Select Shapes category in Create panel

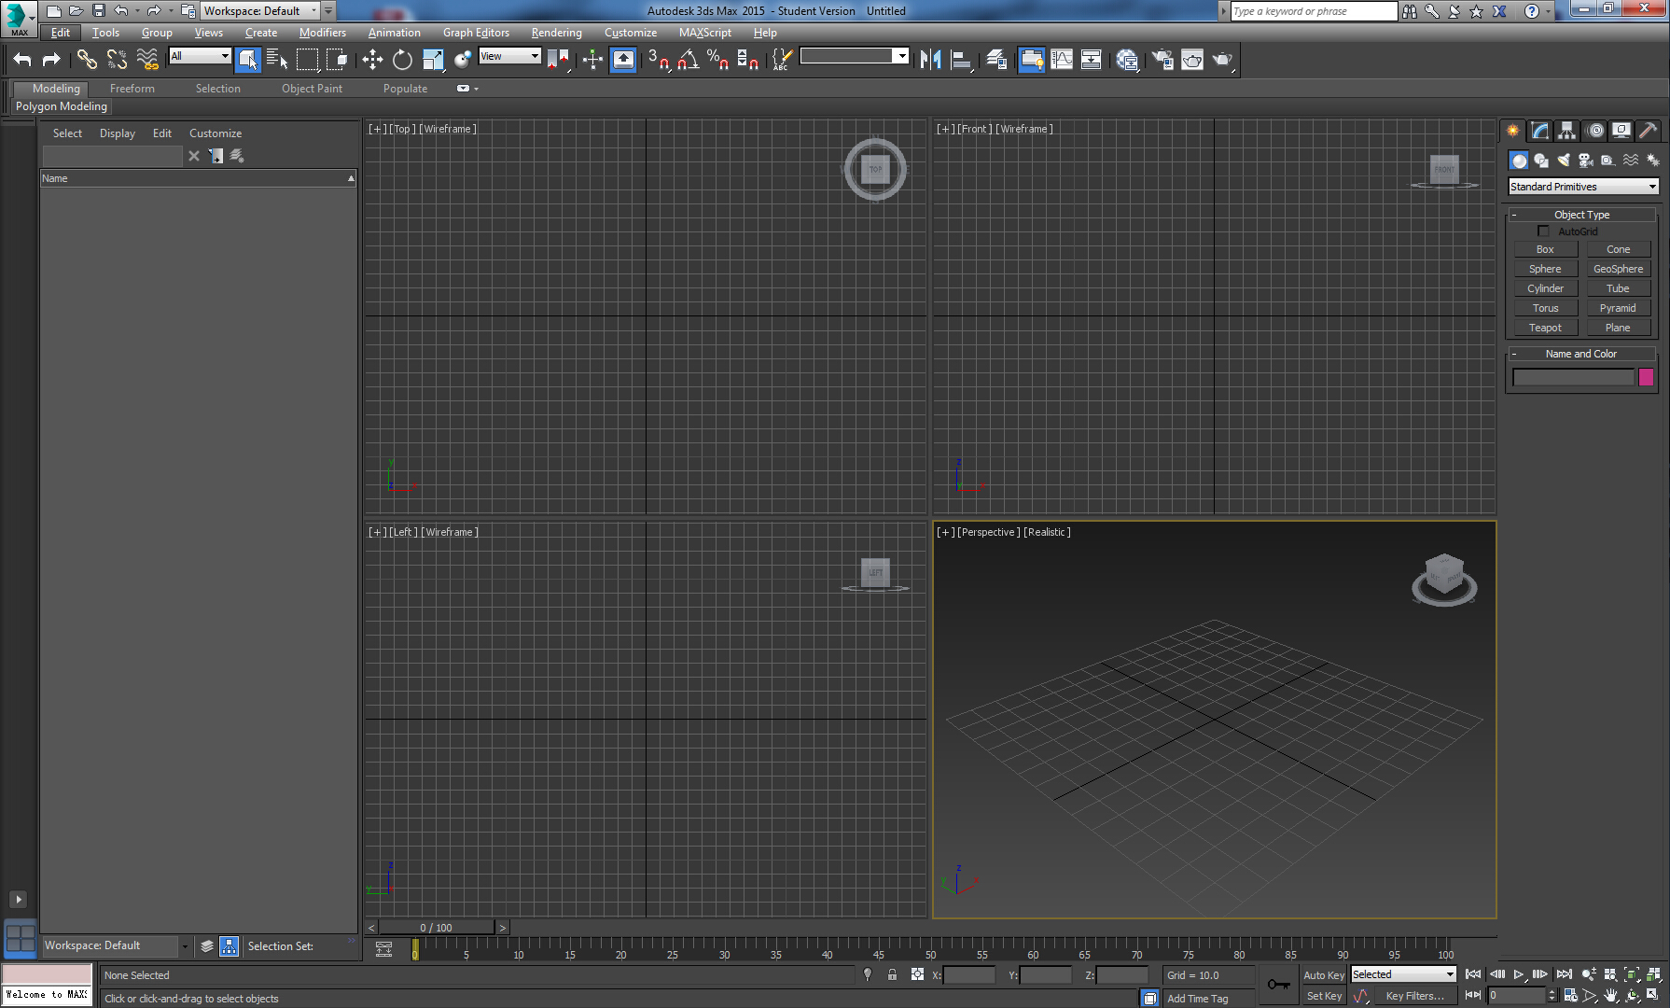[1541, 161]
